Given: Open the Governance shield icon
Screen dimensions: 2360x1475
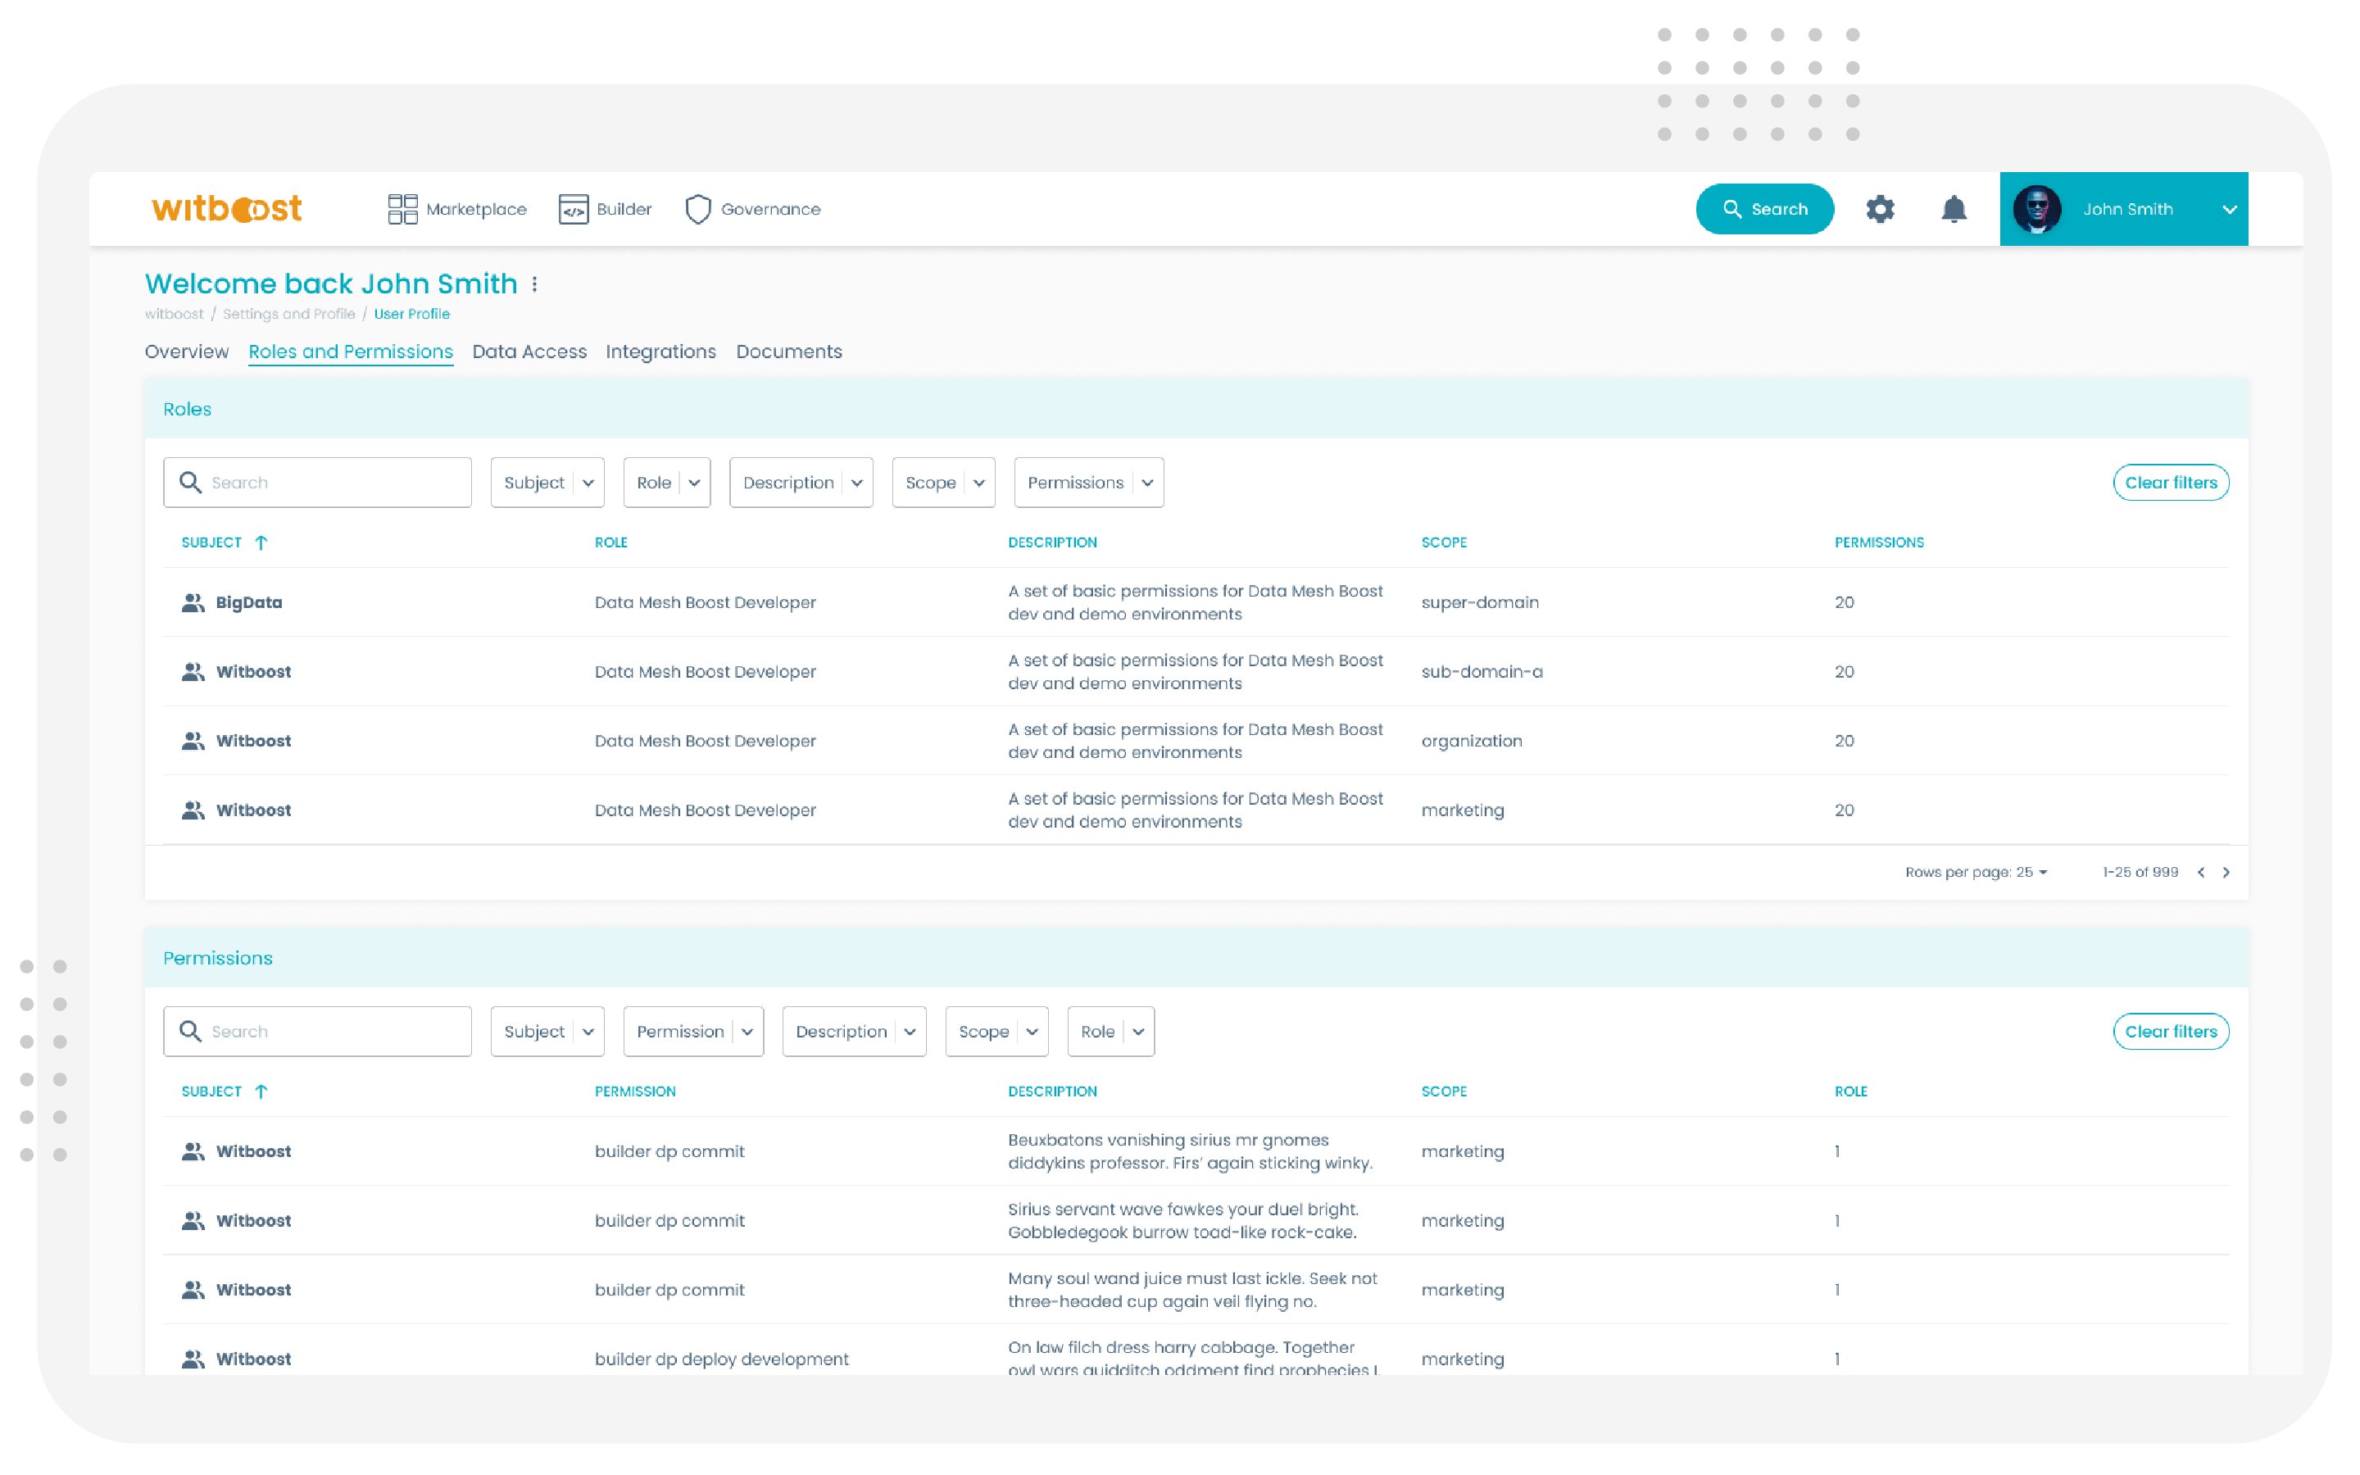Looking at the screenshot, I should [x=697, y=209].
